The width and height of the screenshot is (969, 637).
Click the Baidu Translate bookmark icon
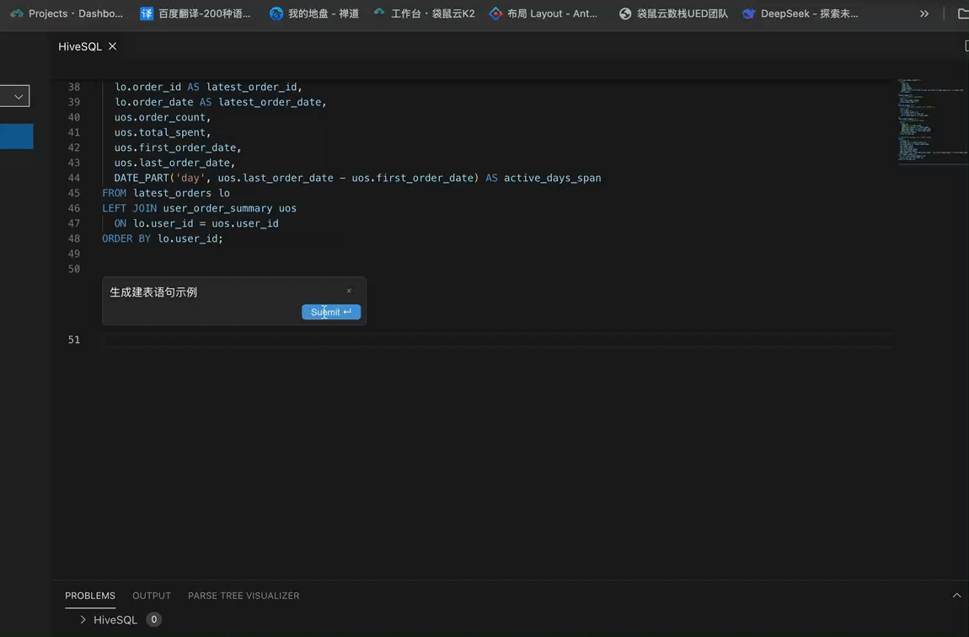coord(147,13)
